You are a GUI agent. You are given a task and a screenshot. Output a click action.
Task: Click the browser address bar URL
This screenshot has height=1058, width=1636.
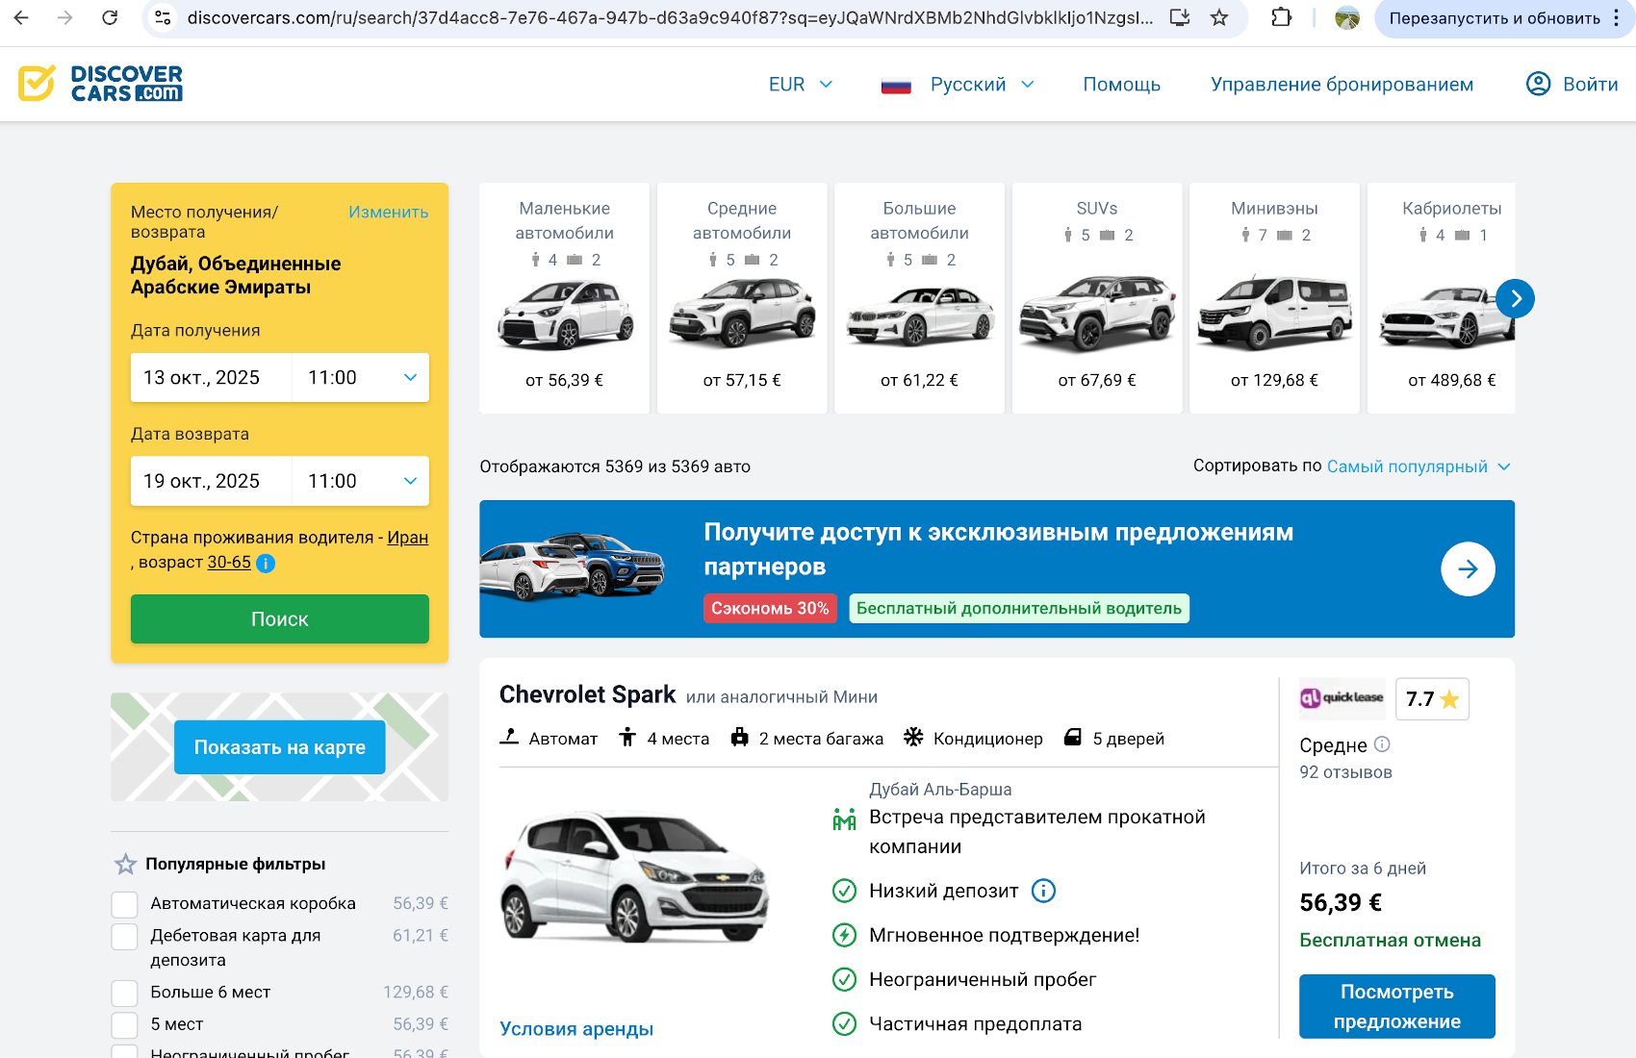tap(670, 17)
